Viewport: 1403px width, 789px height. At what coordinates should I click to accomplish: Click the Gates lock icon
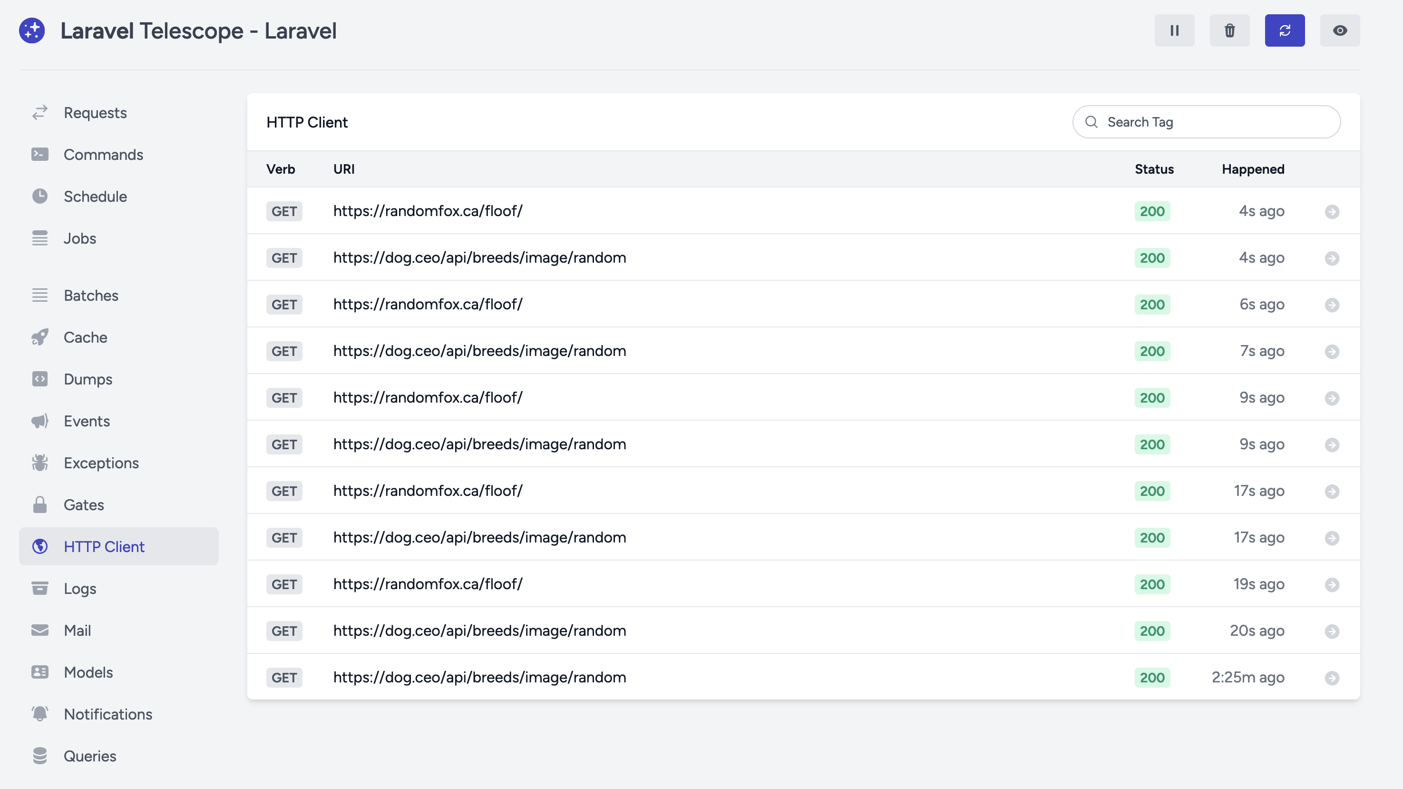tap(40, 505)
